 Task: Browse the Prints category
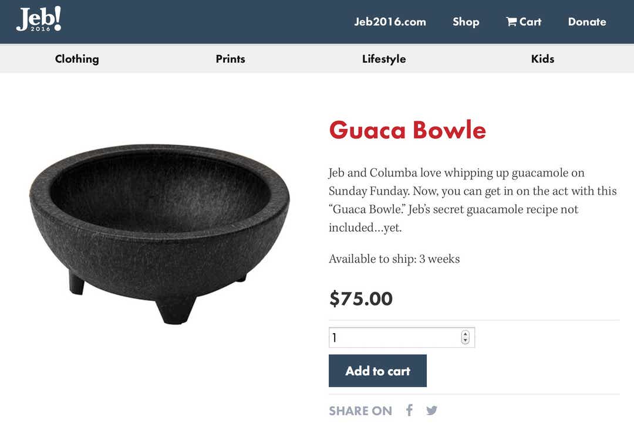click(x=230, y=59)
